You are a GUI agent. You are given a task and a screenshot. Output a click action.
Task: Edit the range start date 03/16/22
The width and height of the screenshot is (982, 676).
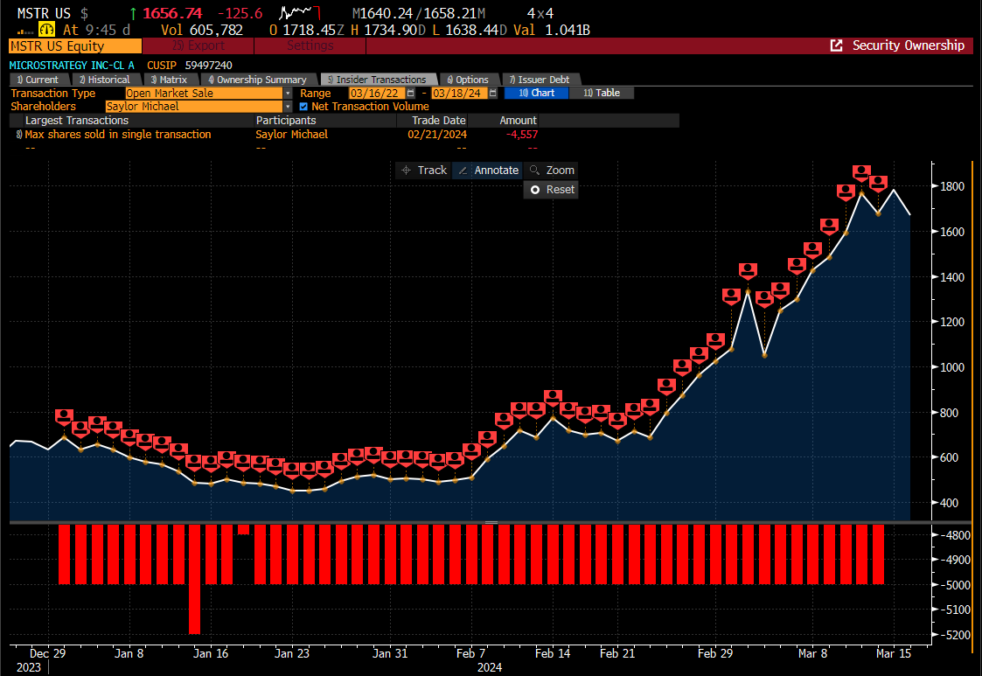click(374, 93)
